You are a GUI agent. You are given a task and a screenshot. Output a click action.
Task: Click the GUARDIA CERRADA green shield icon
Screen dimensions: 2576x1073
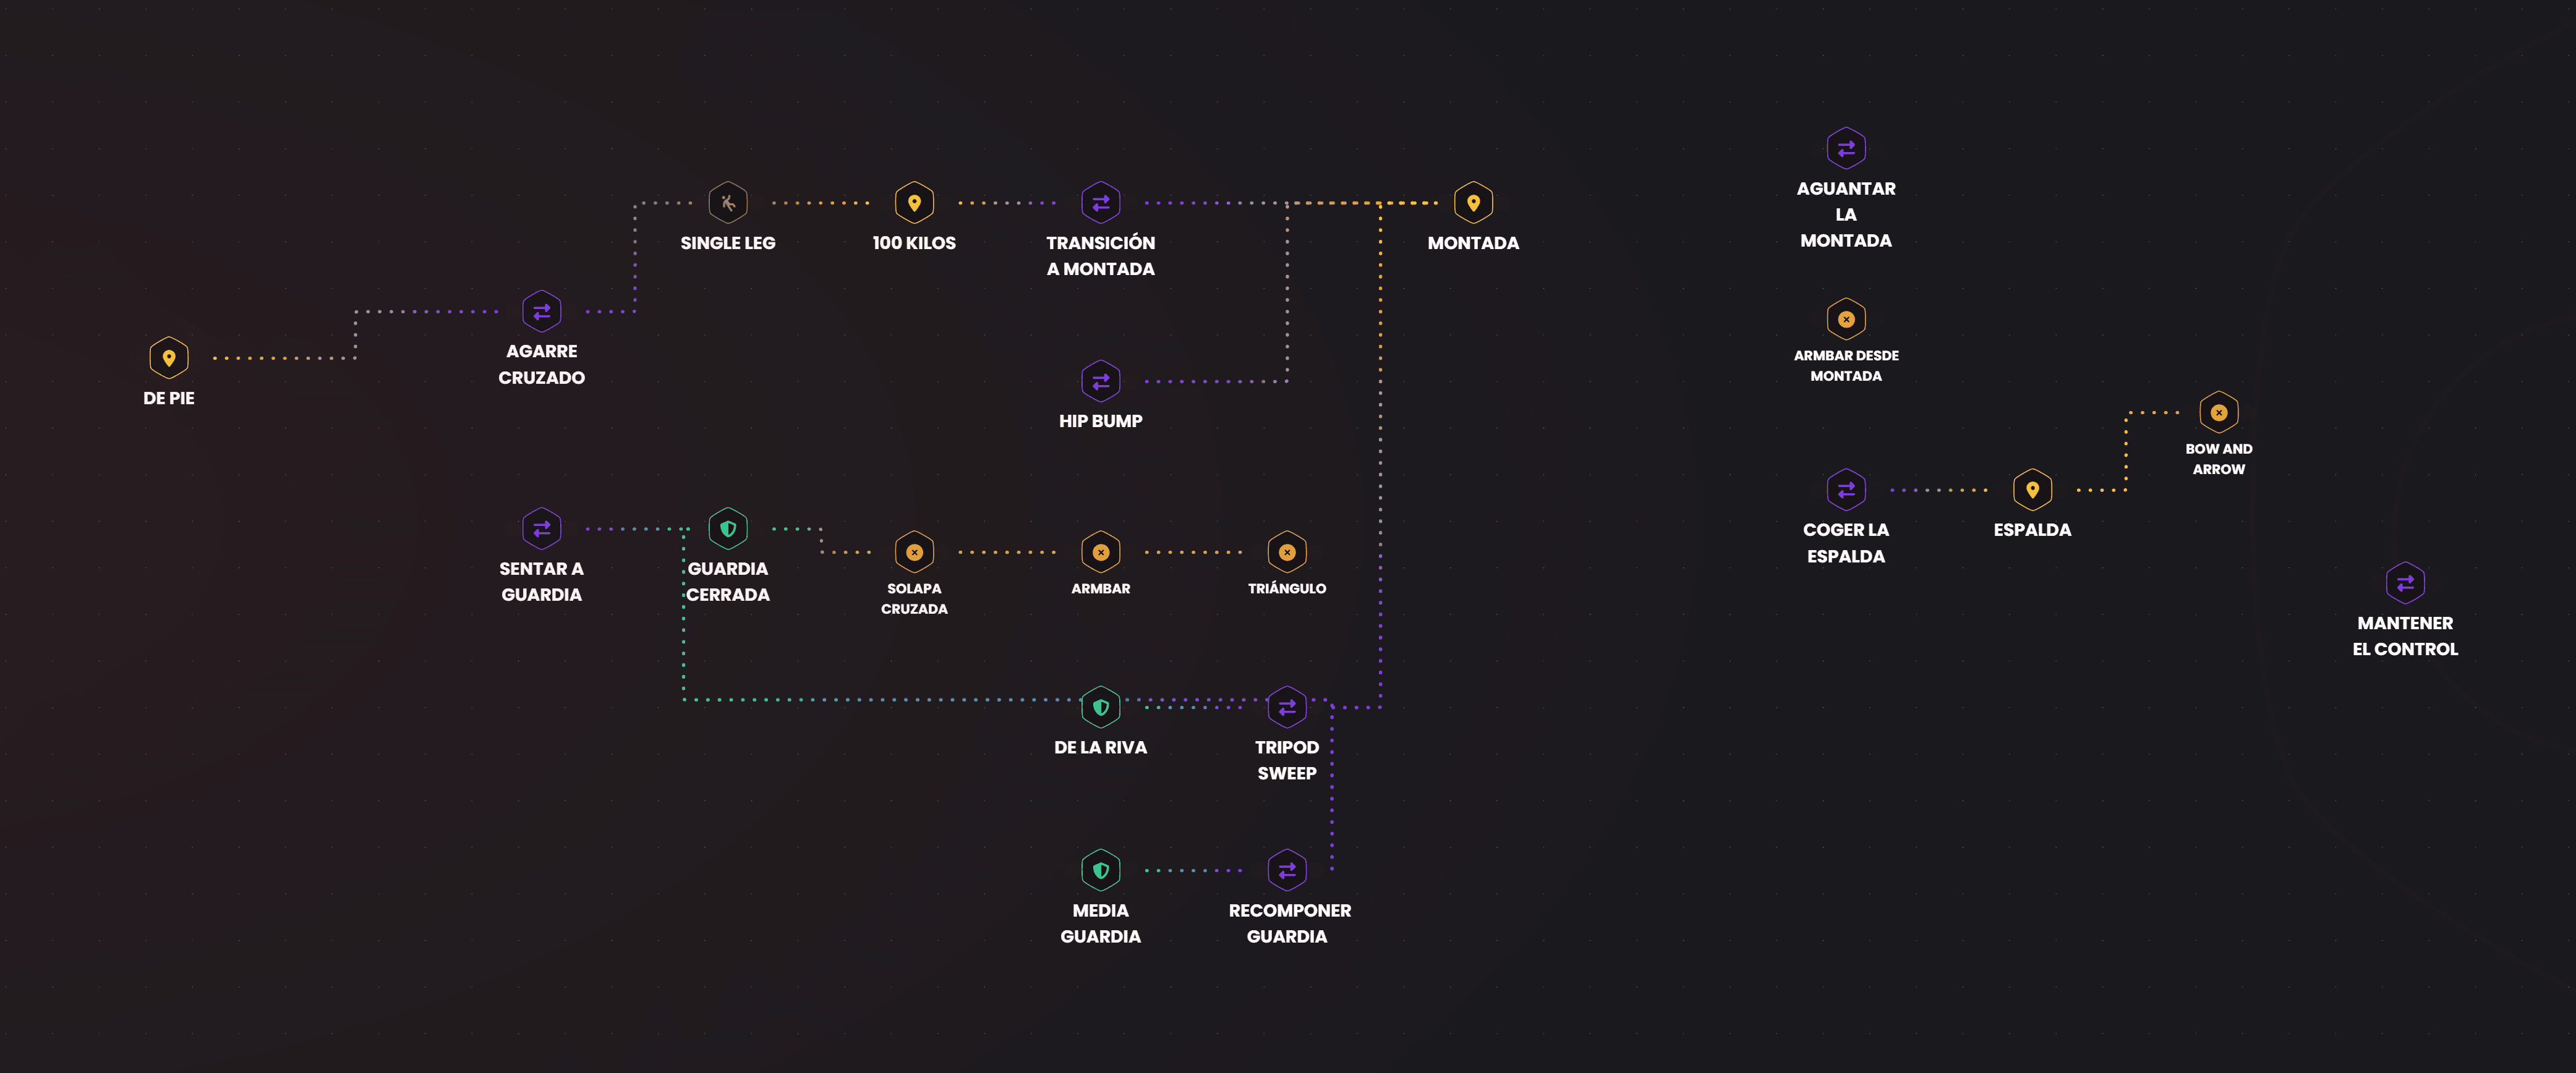point(728,529)
